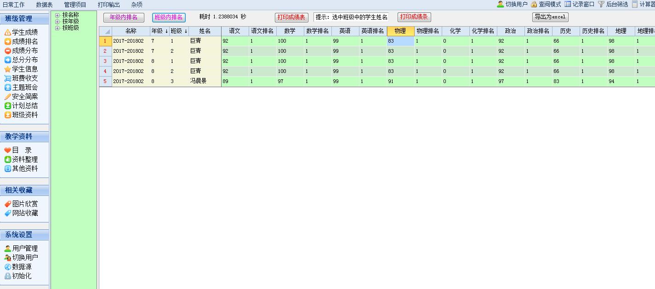Open the 打印输出 menu
The image size is (655, 289).
(108, 5)
